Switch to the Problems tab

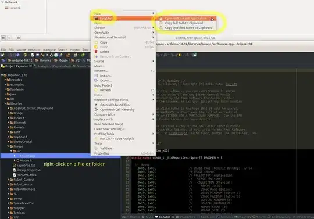[x=131, y=217]
